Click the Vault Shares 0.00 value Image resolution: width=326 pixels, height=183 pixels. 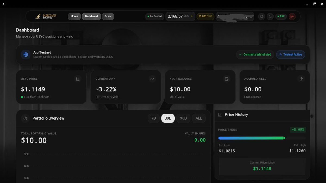tap(200, 140)
